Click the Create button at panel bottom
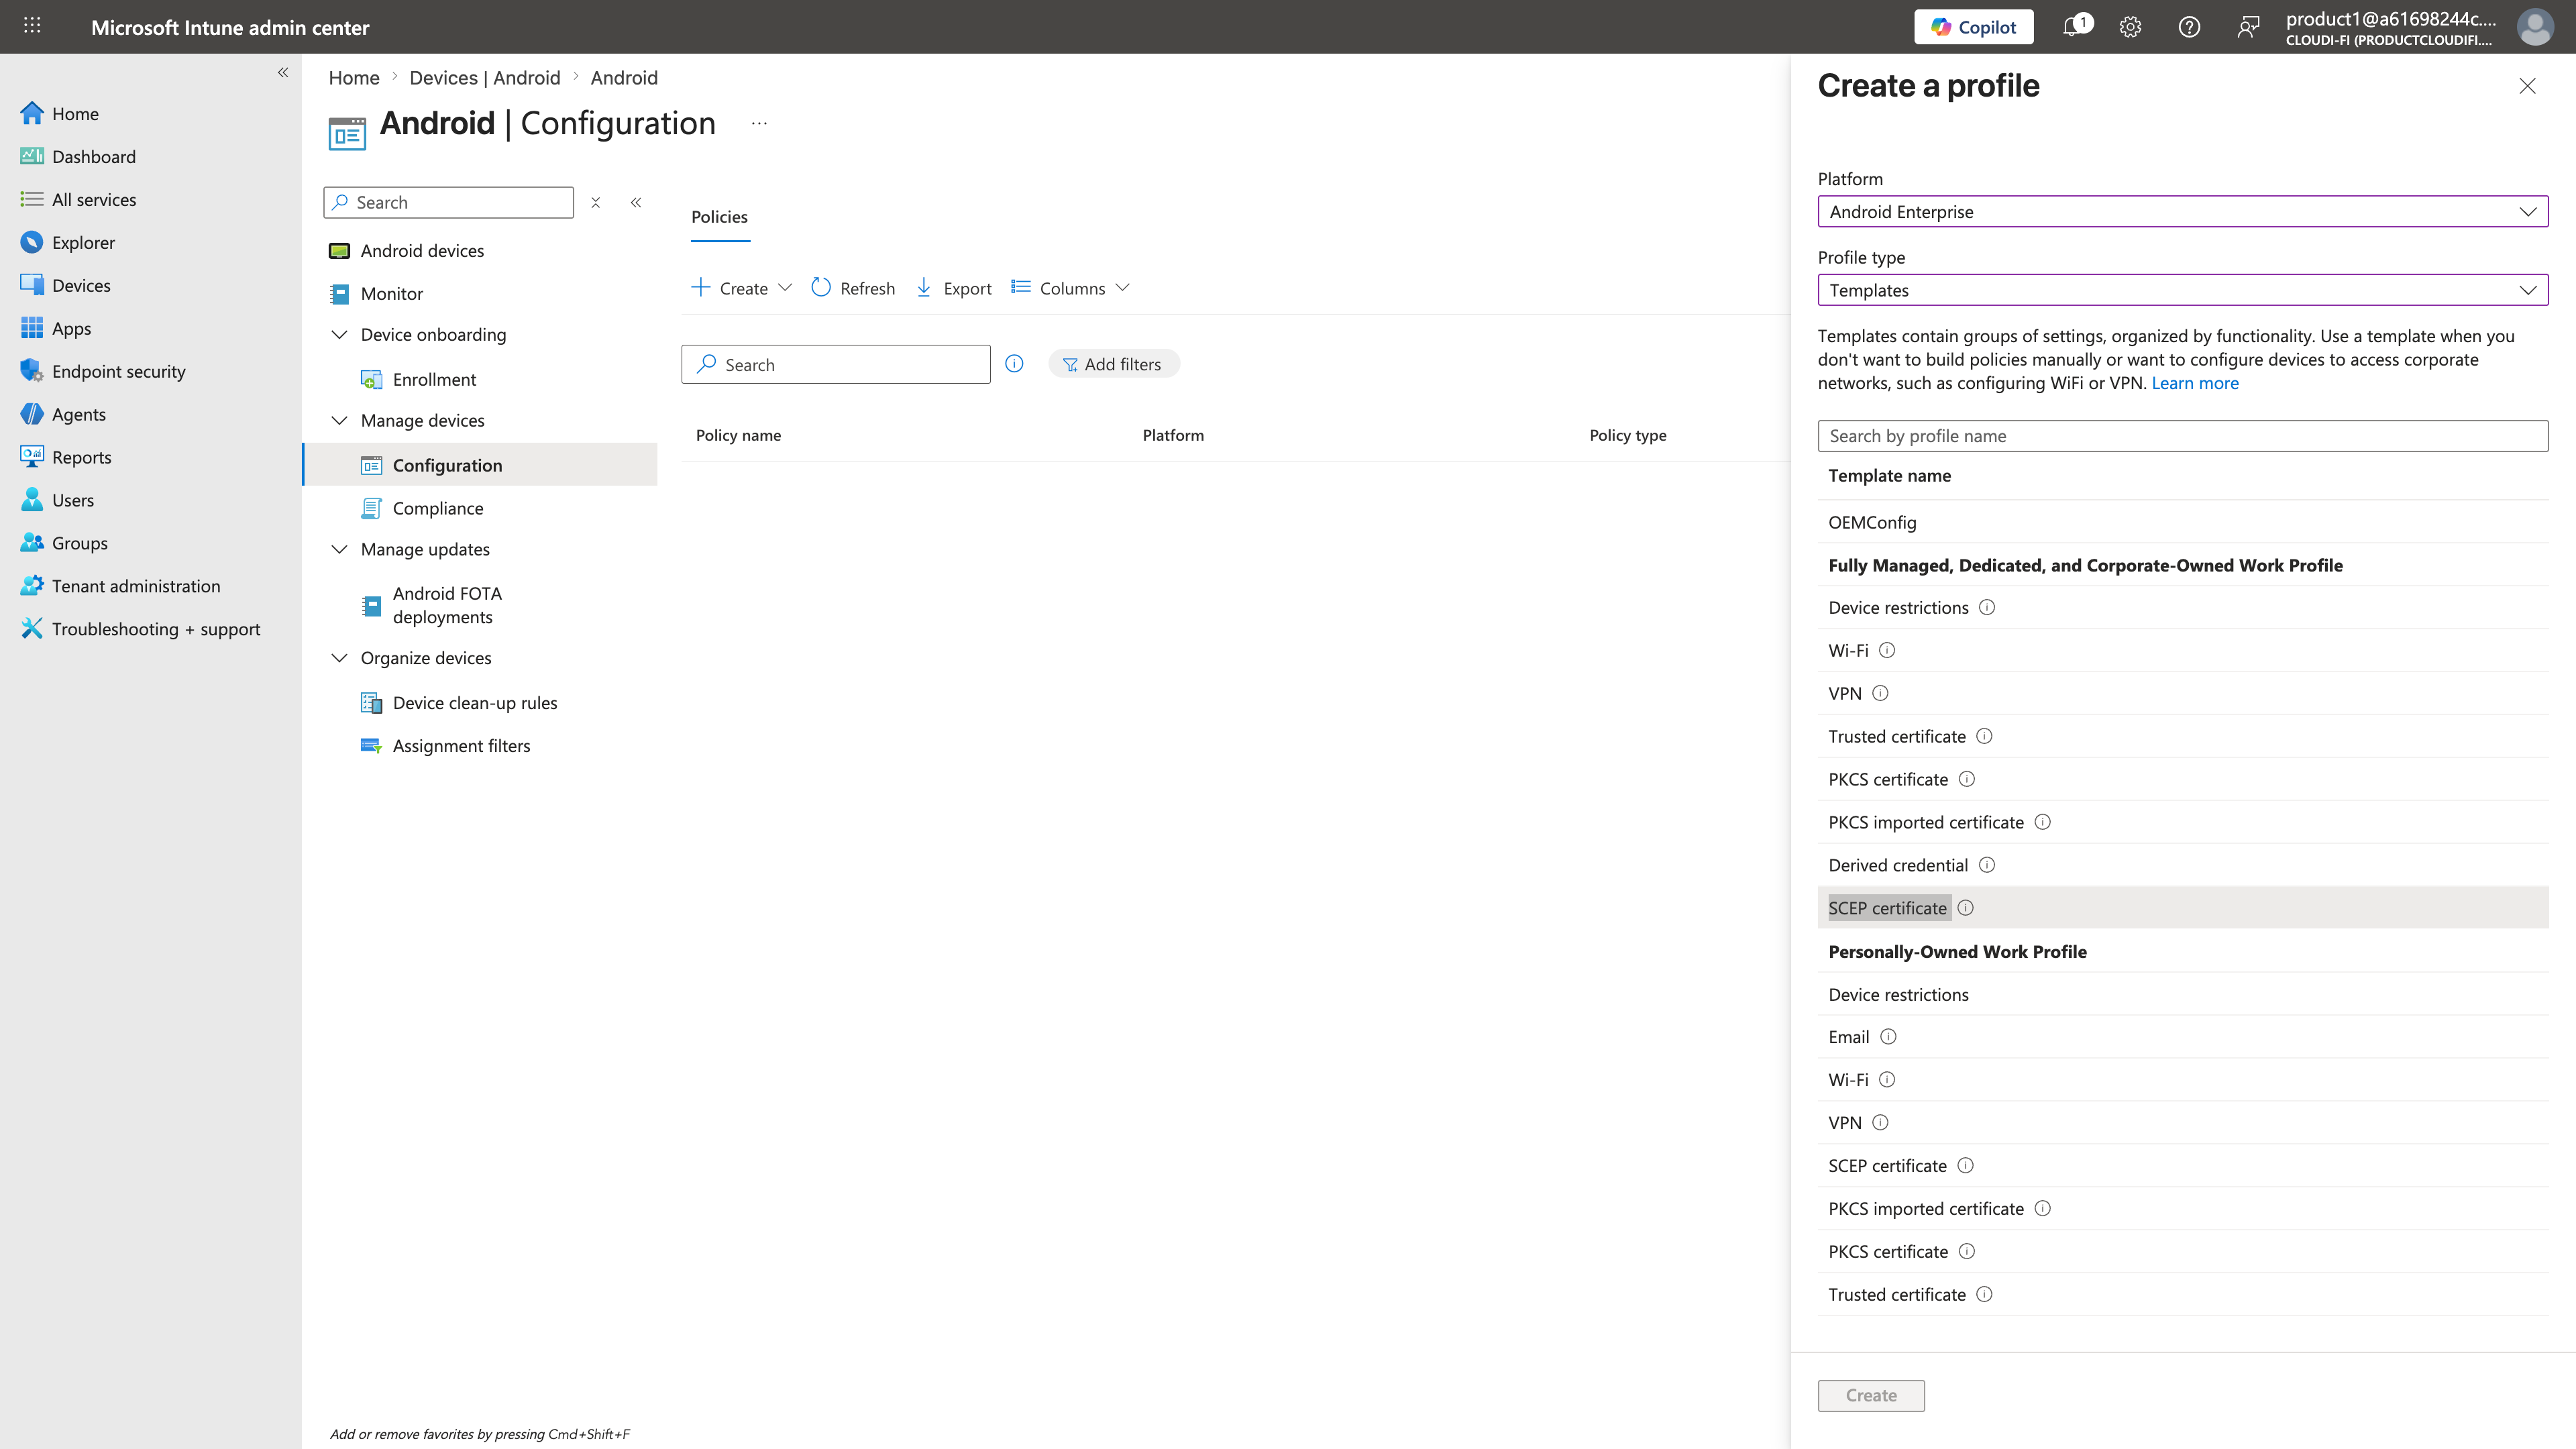The image size is (2576, 1449). (1870, 1396)
